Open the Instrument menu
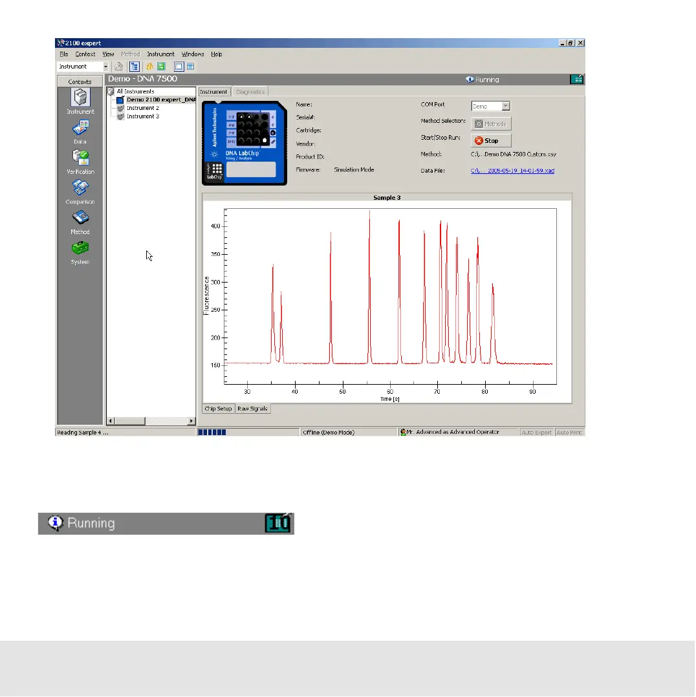The image size is (696, 697). [160, 54]
